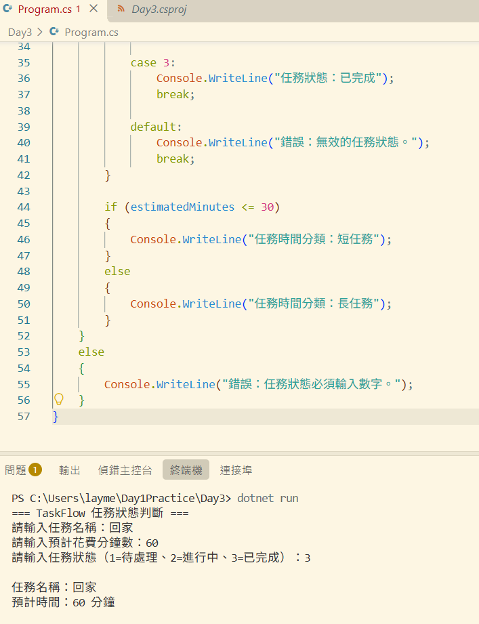479x624 pixels.
Task: Click line number 35 in the gutter
Action: (24, 63)
